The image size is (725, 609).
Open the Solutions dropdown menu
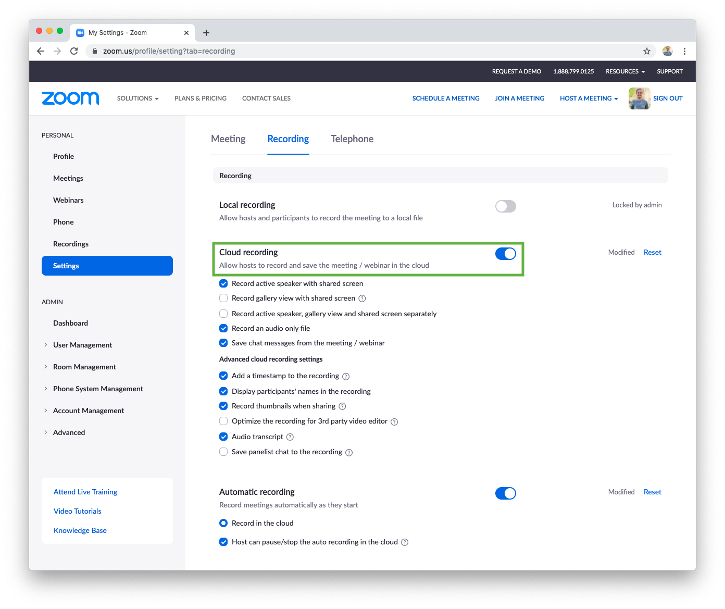coord(137,98)
